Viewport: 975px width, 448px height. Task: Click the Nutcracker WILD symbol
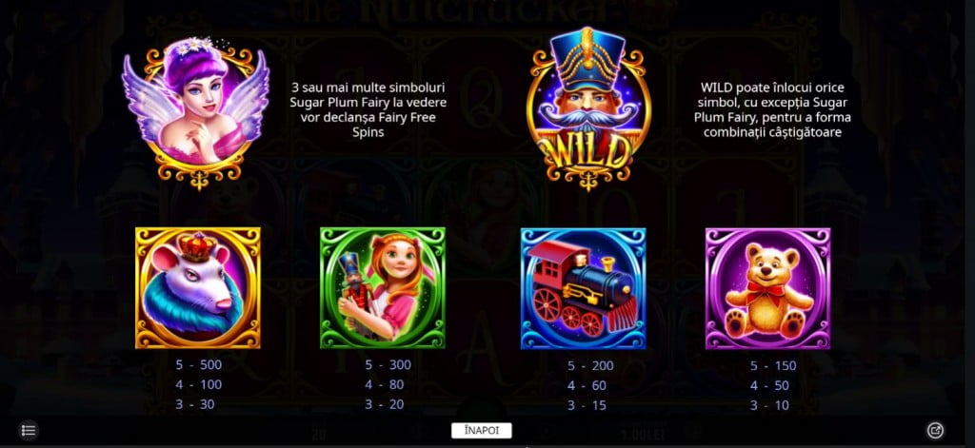click(588, 110)
